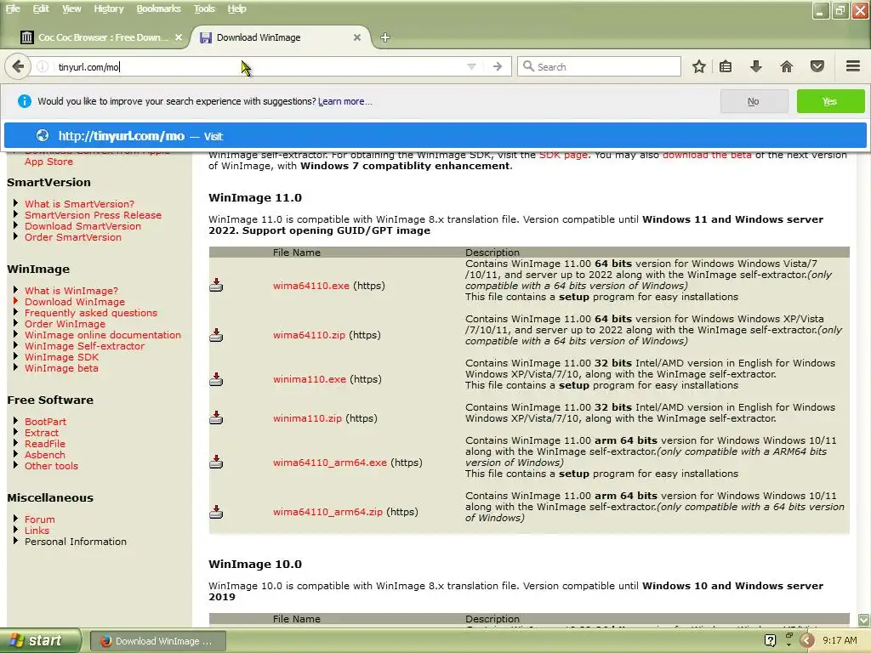Open the Help menu
Image resolution: width=871 pixels, height=653 pixels.
coord(236,9)
